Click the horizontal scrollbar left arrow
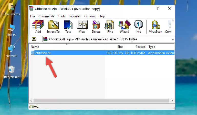This screenshot has height=115, width=197. [x=31, y=100]
